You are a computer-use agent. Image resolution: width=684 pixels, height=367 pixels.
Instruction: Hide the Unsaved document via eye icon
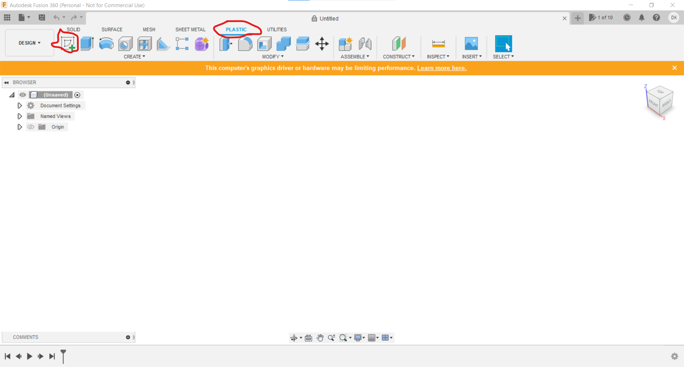point(23,95)
